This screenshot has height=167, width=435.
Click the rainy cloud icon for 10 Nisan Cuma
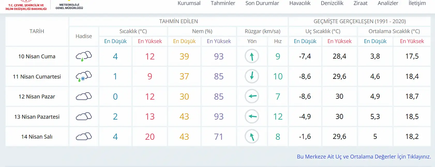(x=84, y=56)
